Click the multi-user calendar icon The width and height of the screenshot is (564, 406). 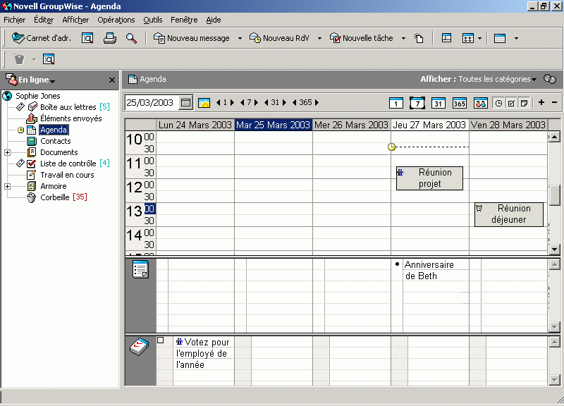[482, 103]
